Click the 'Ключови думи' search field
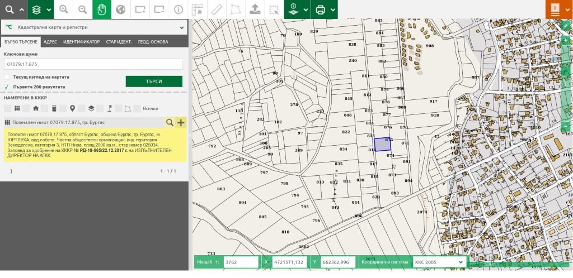This screenshot has height=278, width=573. [x=93, y=64]
